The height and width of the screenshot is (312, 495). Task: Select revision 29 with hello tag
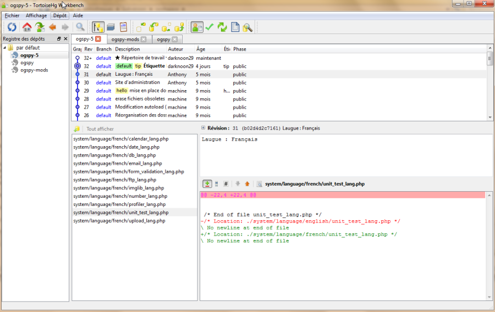coord(280,91)
